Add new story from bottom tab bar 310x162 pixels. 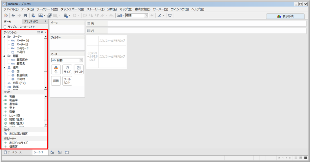tap(67, 152)
